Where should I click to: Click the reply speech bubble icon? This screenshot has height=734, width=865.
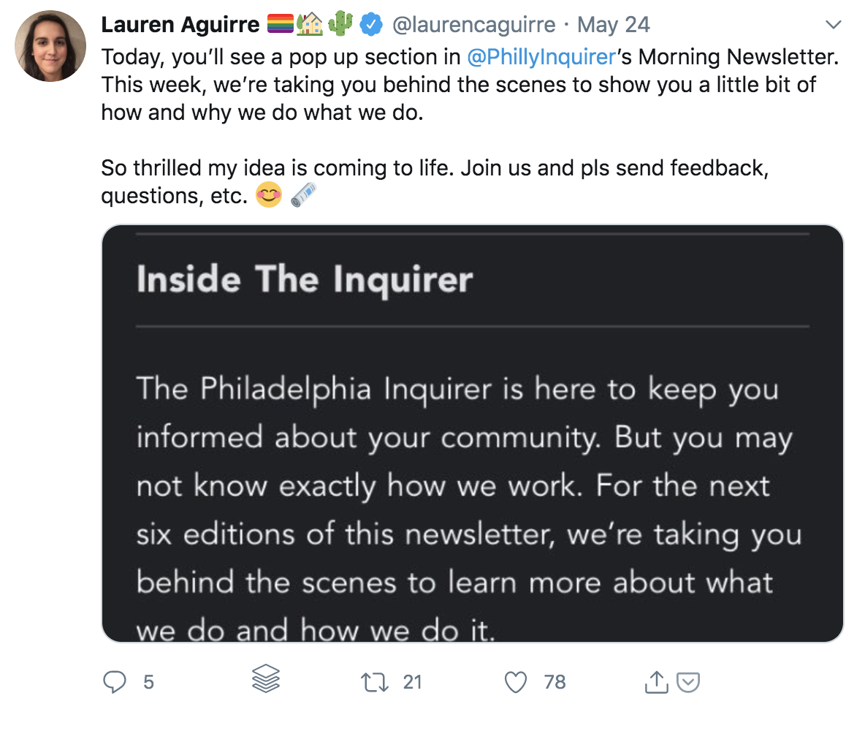(x=114, y=682)
